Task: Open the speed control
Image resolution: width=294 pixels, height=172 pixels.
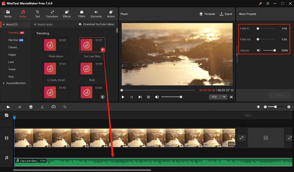Action: tap(54, 107)
